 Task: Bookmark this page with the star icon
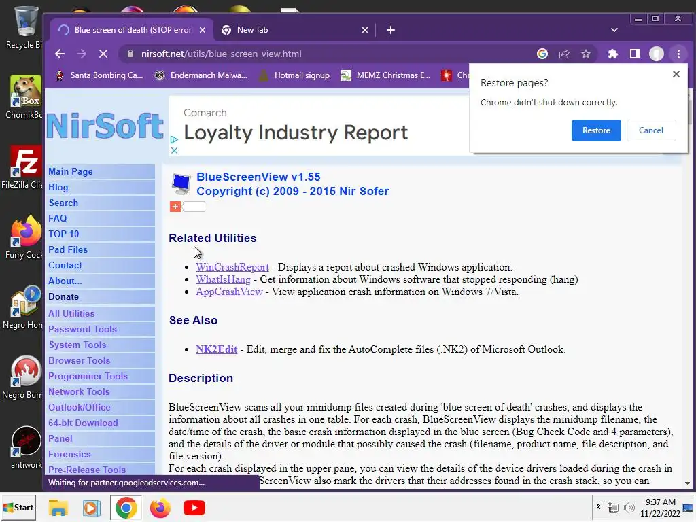coord(586,54)
